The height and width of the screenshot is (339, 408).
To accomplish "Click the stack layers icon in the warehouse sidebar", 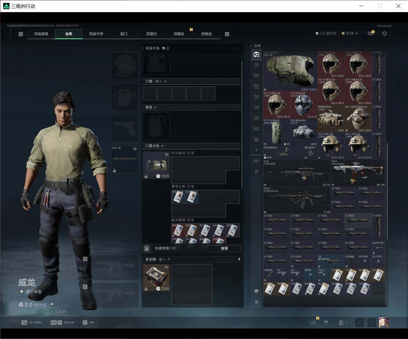I will 256,291.
